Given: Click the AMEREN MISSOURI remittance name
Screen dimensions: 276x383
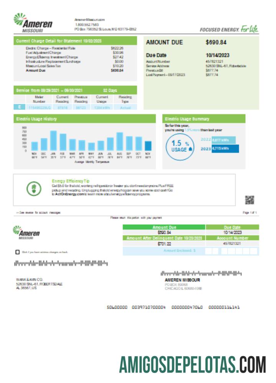Looking at the screenshot, I should 182,280.
